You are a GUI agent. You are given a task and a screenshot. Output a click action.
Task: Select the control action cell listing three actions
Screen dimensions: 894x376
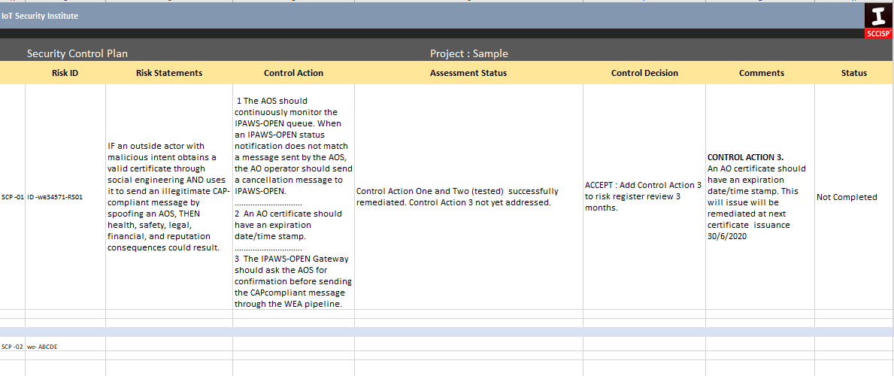(x=294, y=197)
